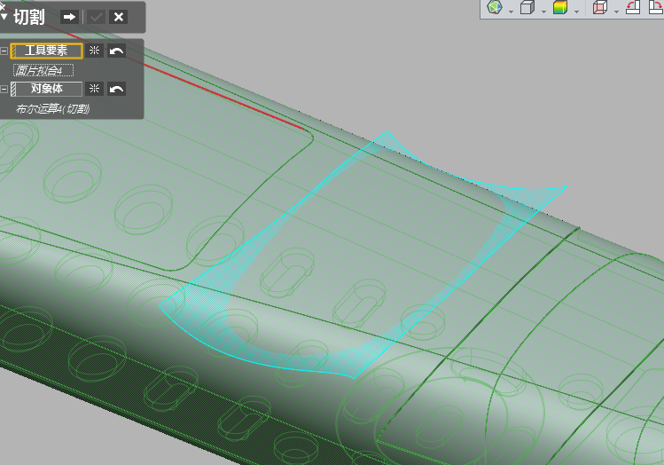Image resolution: width=664 pixels, height=465 pixels.
Task: Open the dropdown next to the rainbow cube icon
Action: tap(576, 11)
